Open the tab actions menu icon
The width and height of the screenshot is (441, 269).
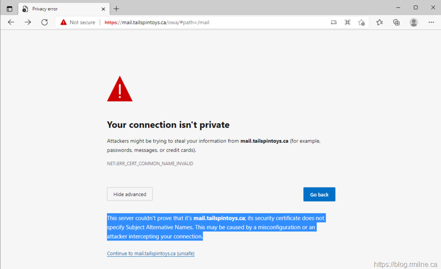(9, 9)
